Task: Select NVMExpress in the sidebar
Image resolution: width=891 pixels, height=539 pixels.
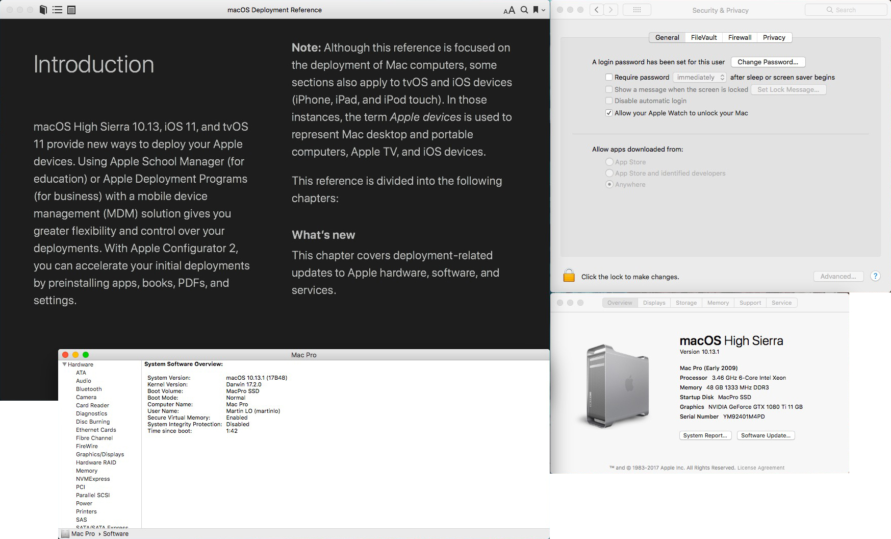Action: coord(93,479)
